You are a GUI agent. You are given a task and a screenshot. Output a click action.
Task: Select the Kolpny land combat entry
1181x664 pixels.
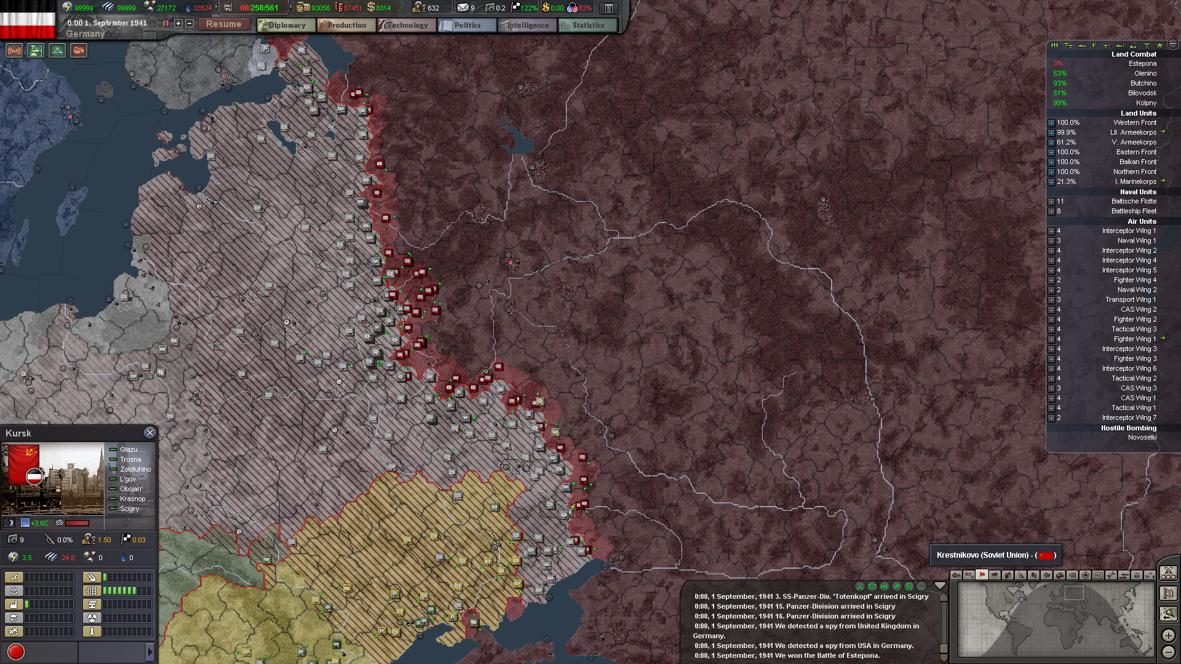pyautogui.click(x=1105, y=103)
